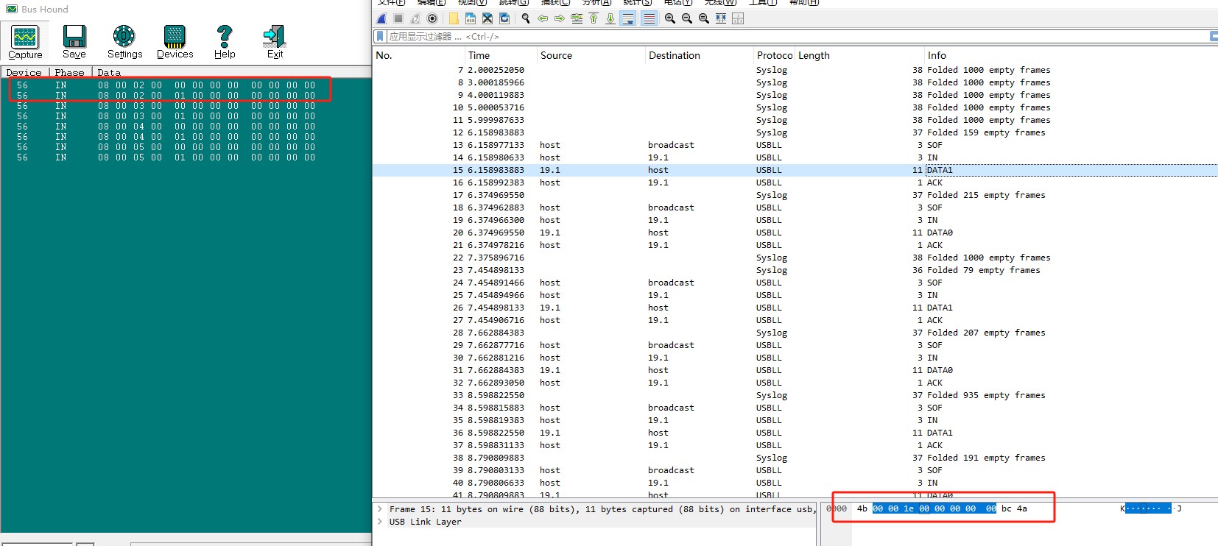This screenshot has height=546, width=1218.
Task: Close the current capture file
Action: [487, 18]
